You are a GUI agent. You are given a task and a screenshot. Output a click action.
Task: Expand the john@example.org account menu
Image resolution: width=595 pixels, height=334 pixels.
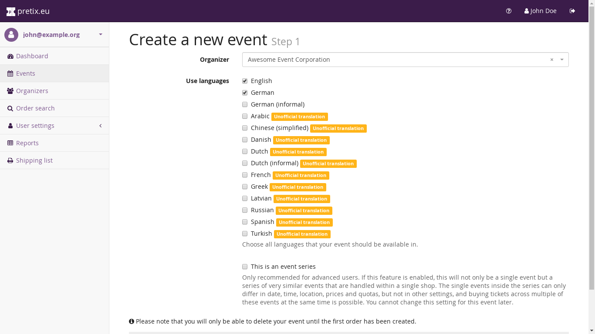point(101,34)
